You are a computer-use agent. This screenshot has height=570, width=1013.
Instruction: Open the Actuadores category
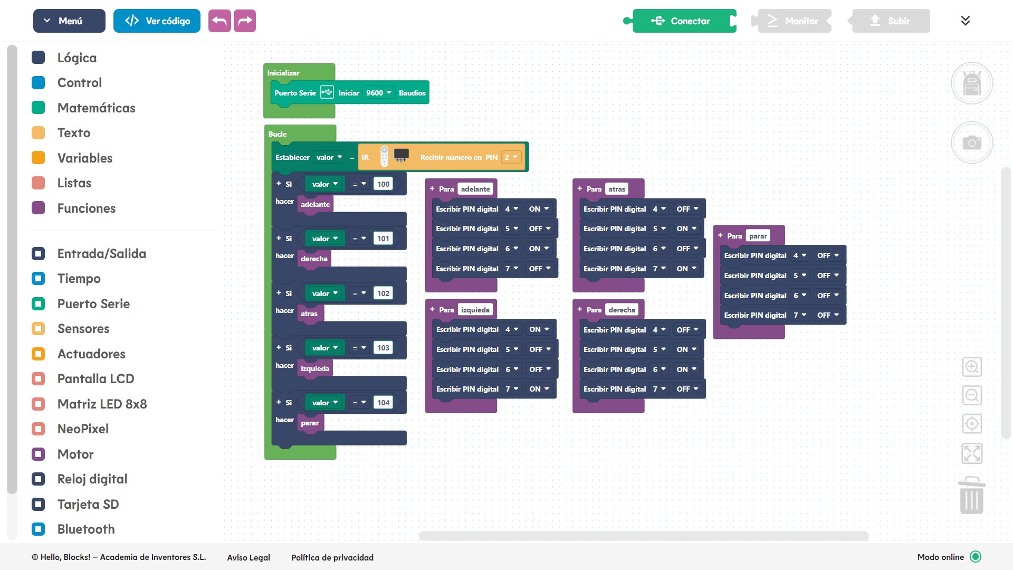pyautogui.click(x=91, y=354)
